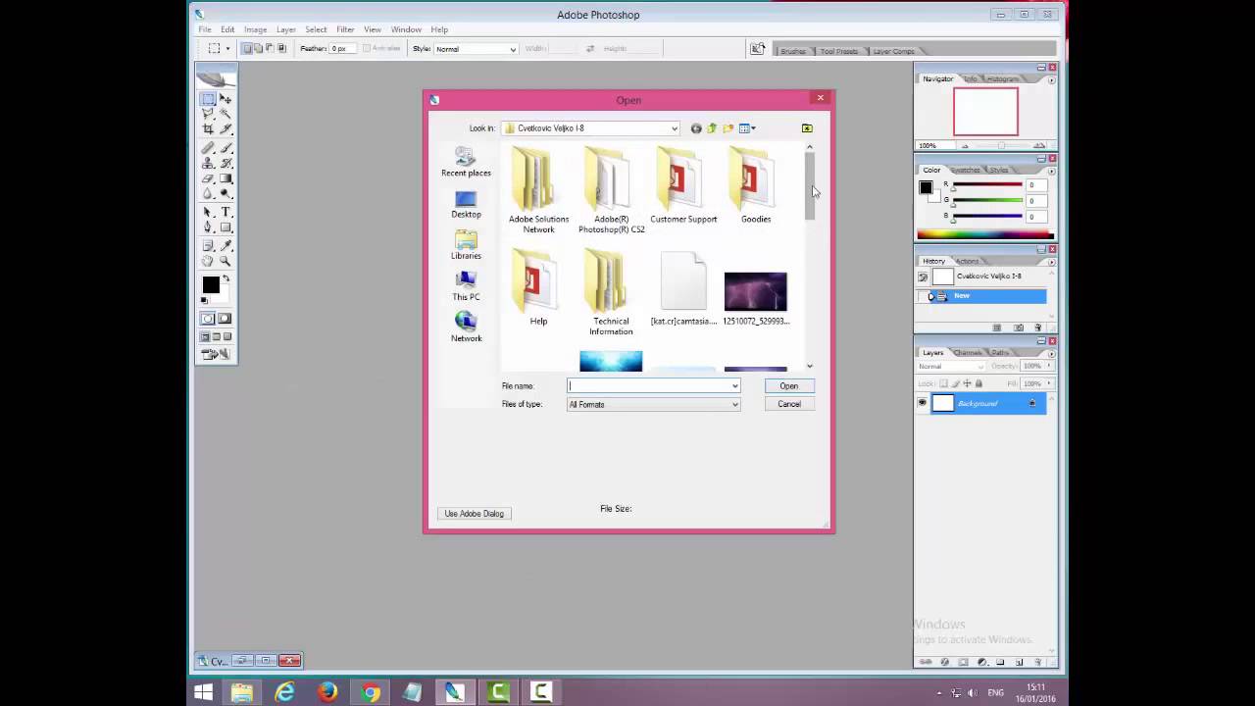Select the Move tool
The width and height of the screenshot is (1255, 706).
[x=226, y=99]
